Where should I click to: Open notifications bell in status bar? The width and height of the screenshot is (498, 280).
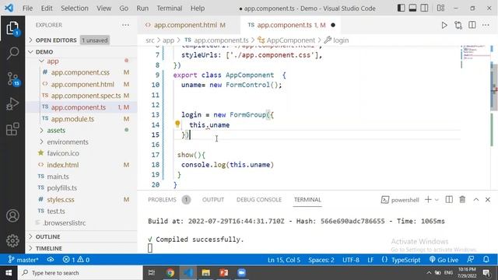pyautogui.click(x=486, y=260)
